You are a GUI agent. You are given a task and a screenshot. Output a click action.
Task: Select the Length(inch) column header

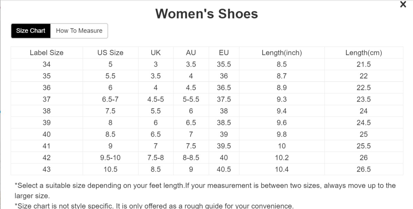click(x=281, y=53)
